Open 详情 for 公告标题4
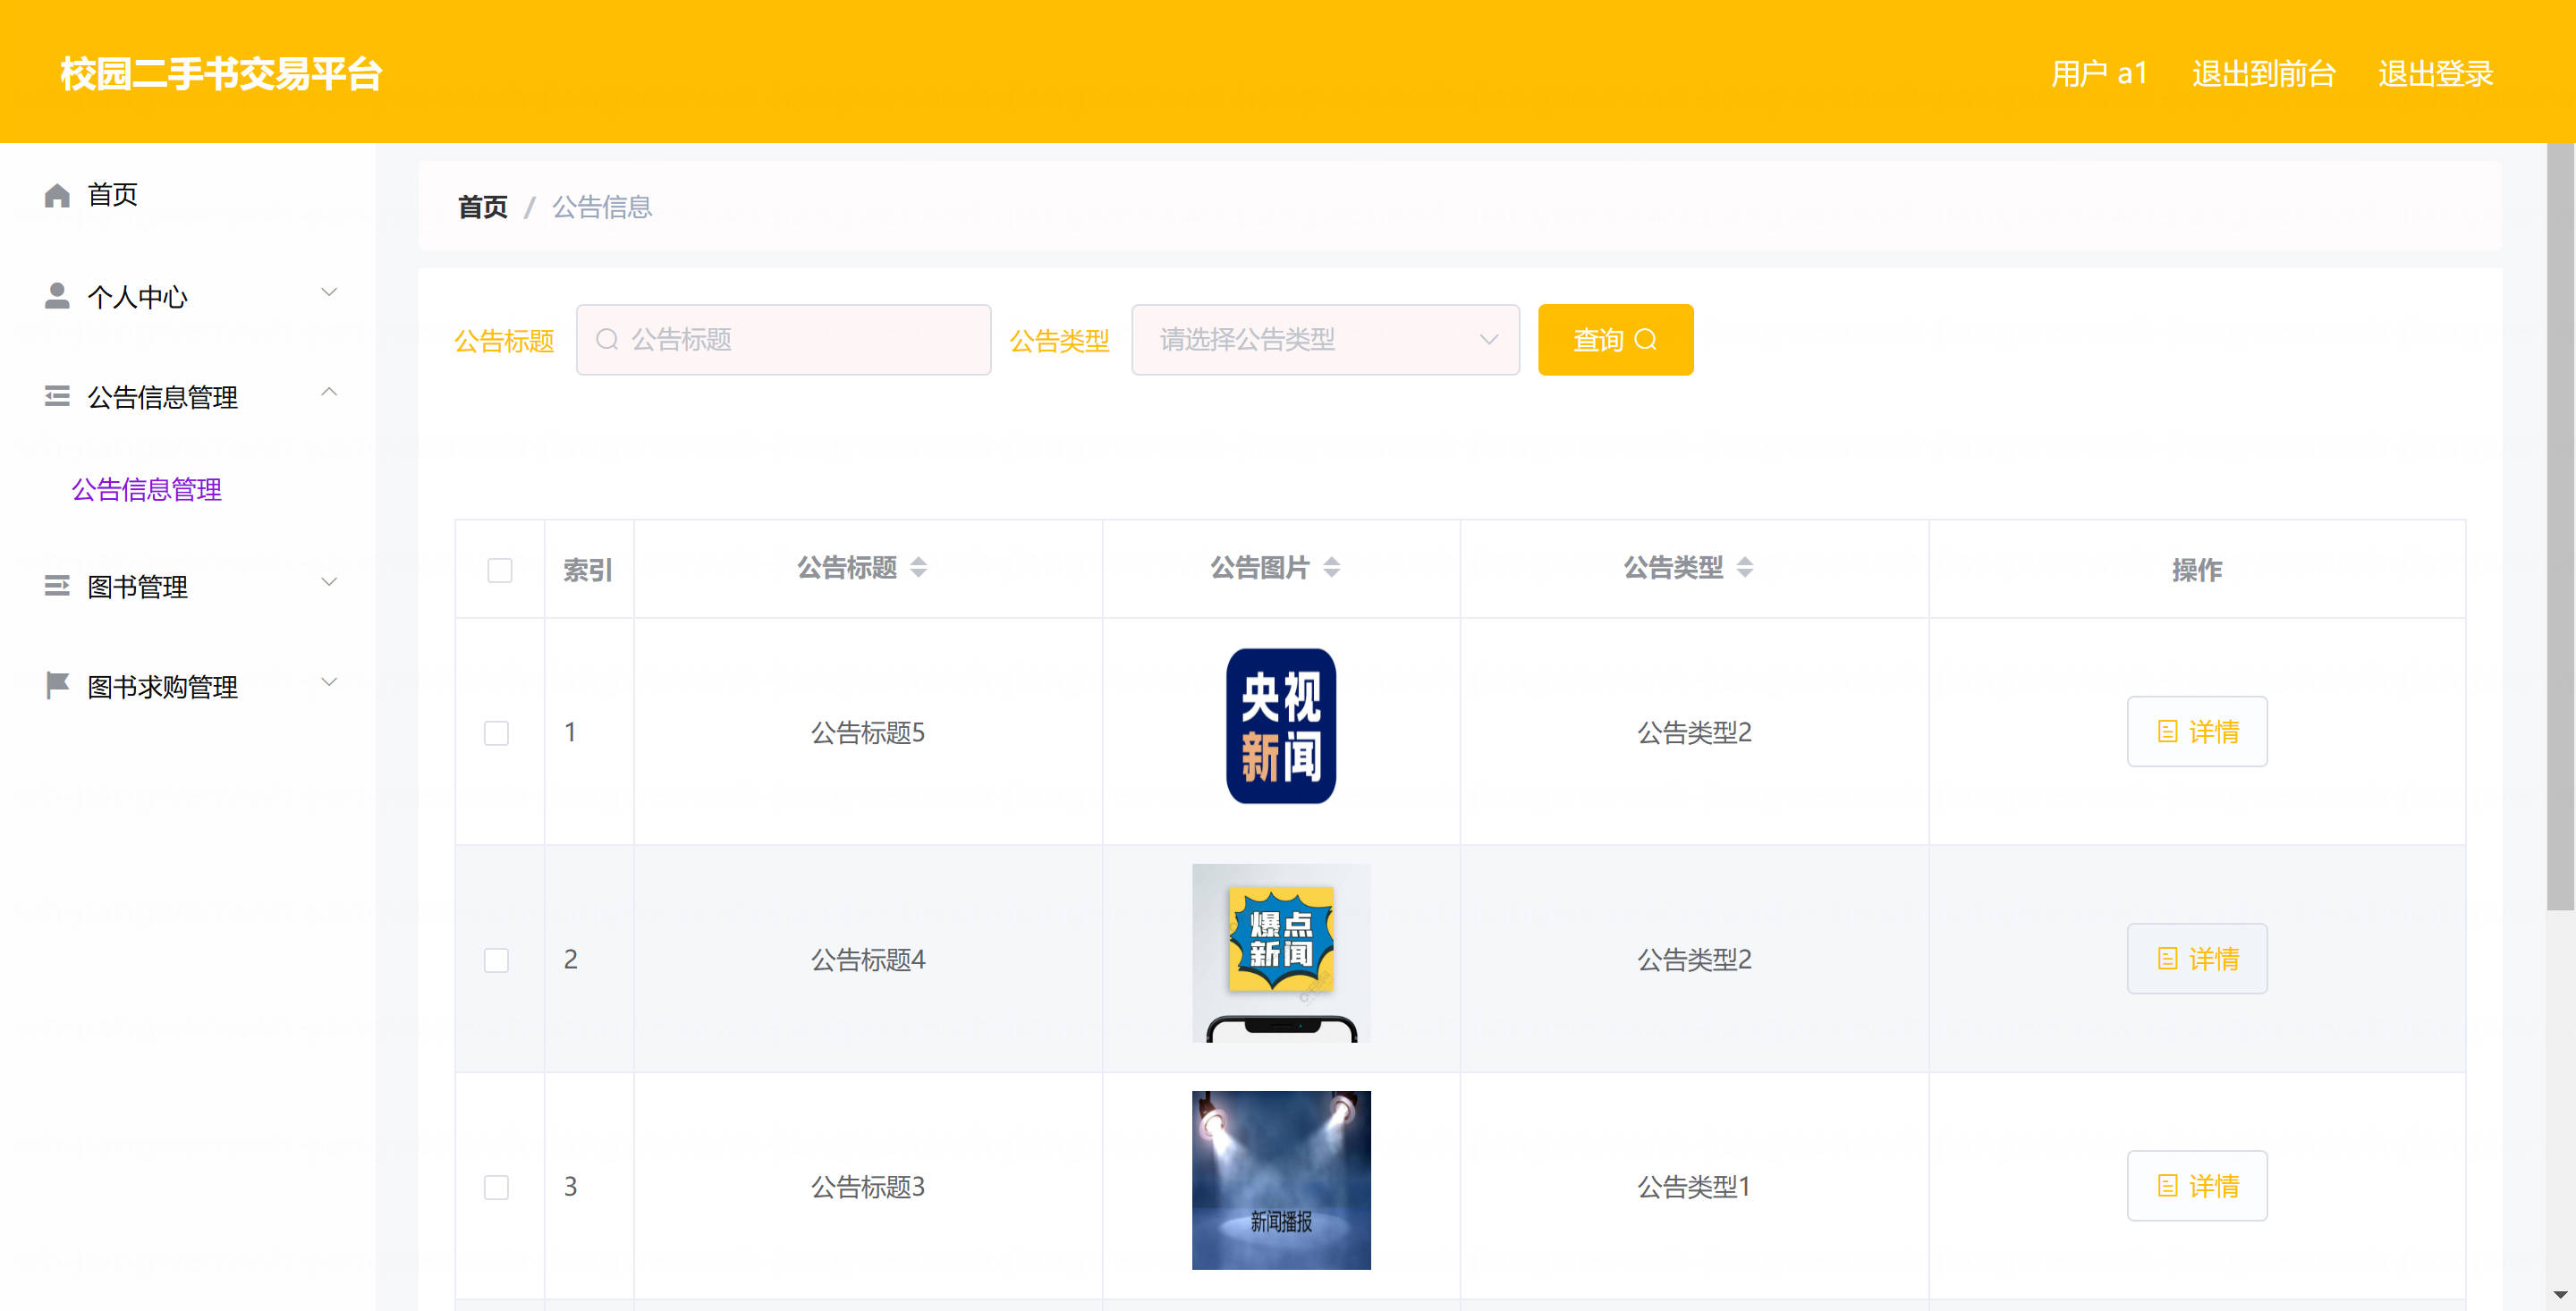The image size is (2576, 1311). (2196, 959)
